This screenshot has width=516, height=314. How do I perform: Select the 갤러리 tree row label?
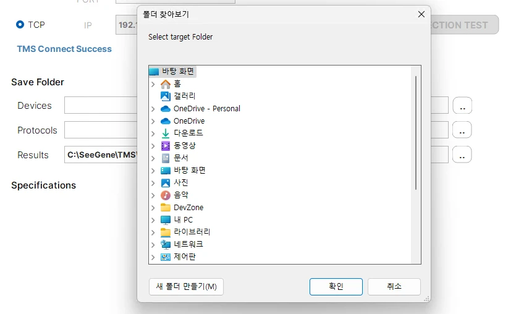click(x=185, y=96)
